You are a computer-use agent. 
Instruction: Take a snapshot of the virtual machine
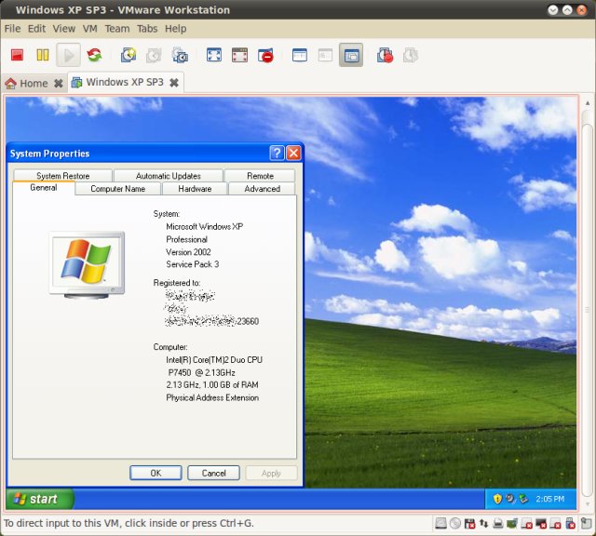point(129,55)
